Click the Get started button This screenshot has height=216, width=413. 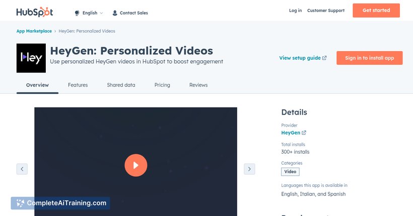(376, 11)
